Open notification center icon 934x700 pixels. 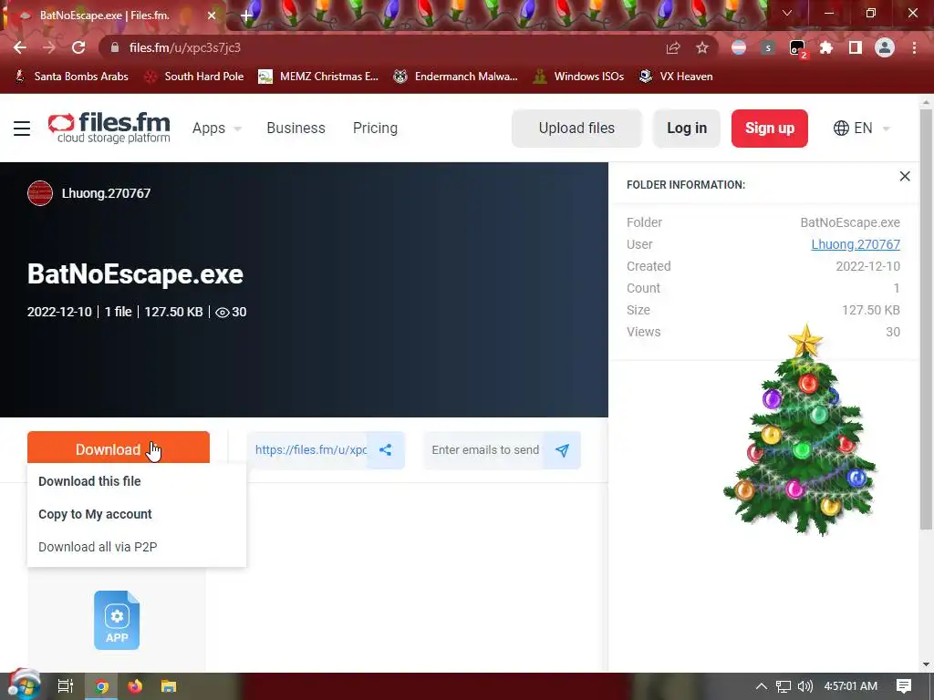[x=904, y=686]
